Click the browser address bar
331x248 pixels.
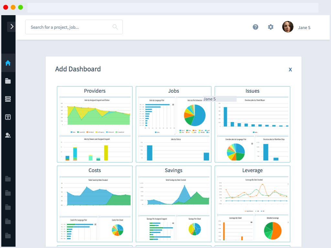(173, 7)
